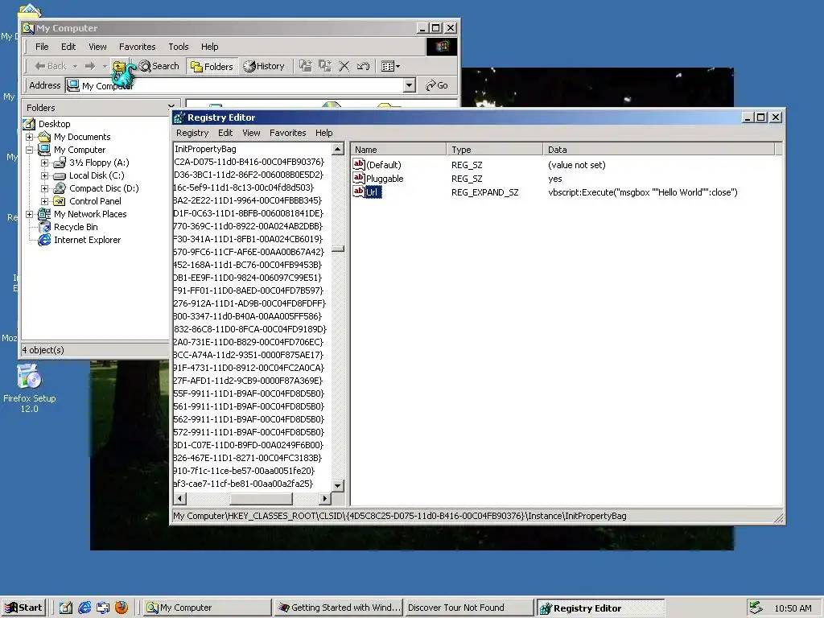The width and height of the screenshot is (824, 618).
Task: Expand the Local Disk (C:) node
Action: click(45, 175)
